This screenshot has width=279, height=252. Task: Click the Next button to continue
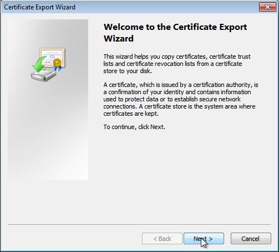tap(204, 239)
